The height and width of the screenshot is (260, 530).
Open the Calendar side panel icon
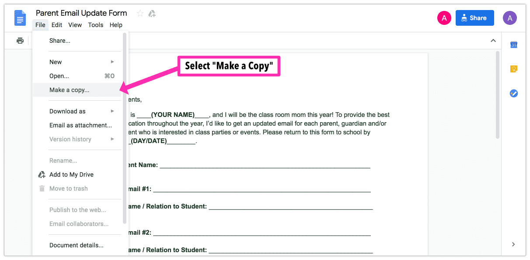tap(514, 44)
